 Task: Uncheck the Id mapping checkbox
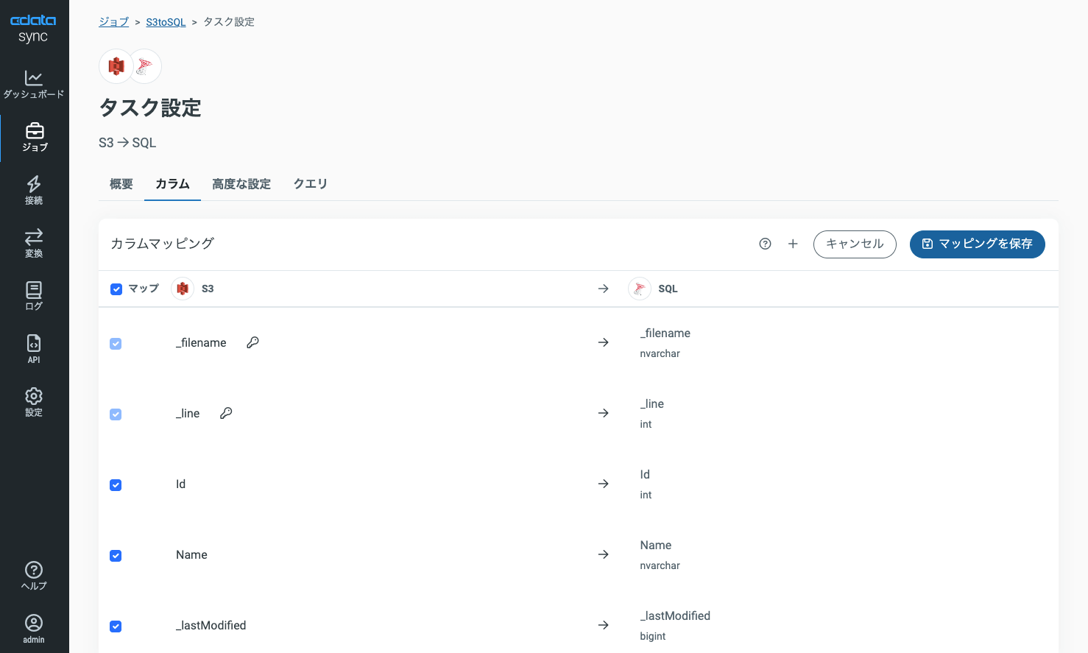[116, 485]
